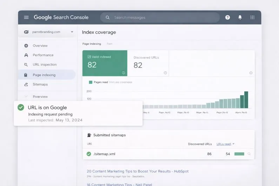Click the Index coverage heading
This screenshot has height=186, width=279.
pos(99,32)
